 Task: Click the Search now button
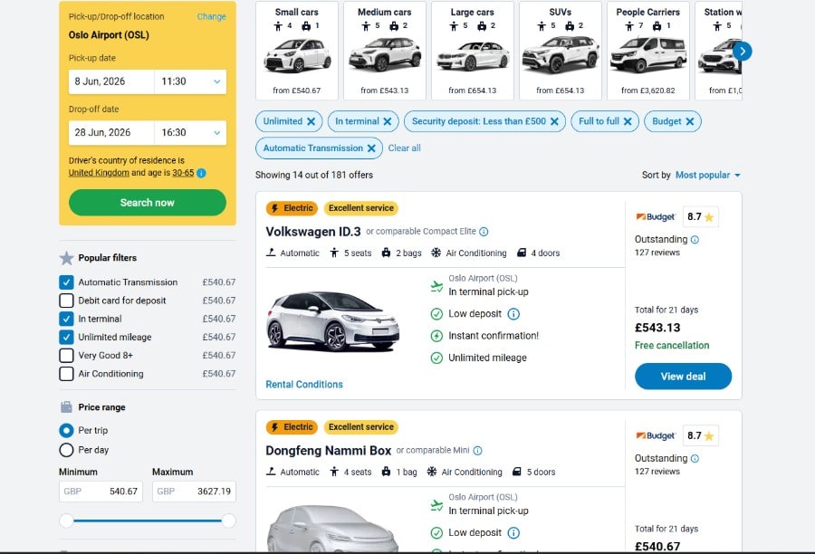[x=147, y=203]
